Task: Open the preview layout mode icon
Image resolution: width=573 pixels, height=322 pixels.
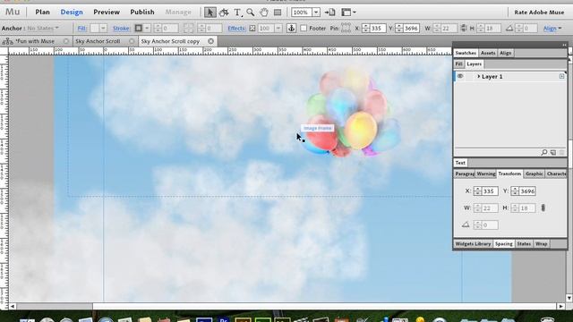Action: pos(346,13)
